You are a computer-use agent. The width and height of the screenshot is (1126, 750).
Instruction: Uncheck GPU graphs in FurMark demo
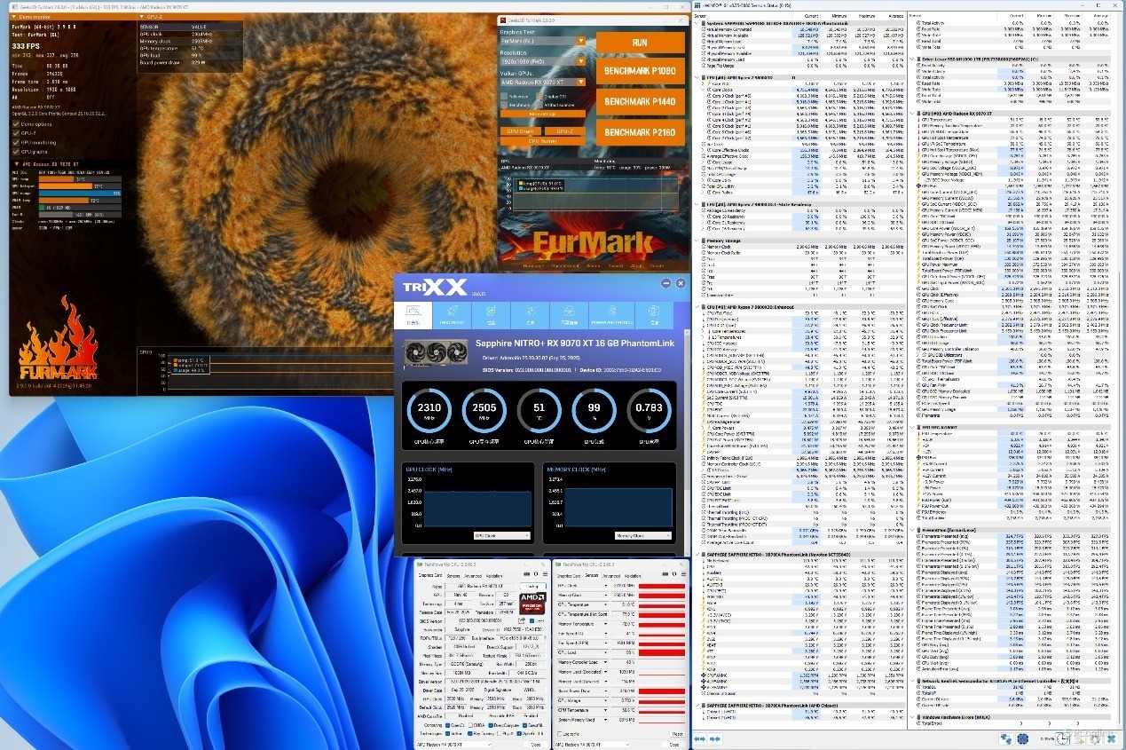point(16,152)
